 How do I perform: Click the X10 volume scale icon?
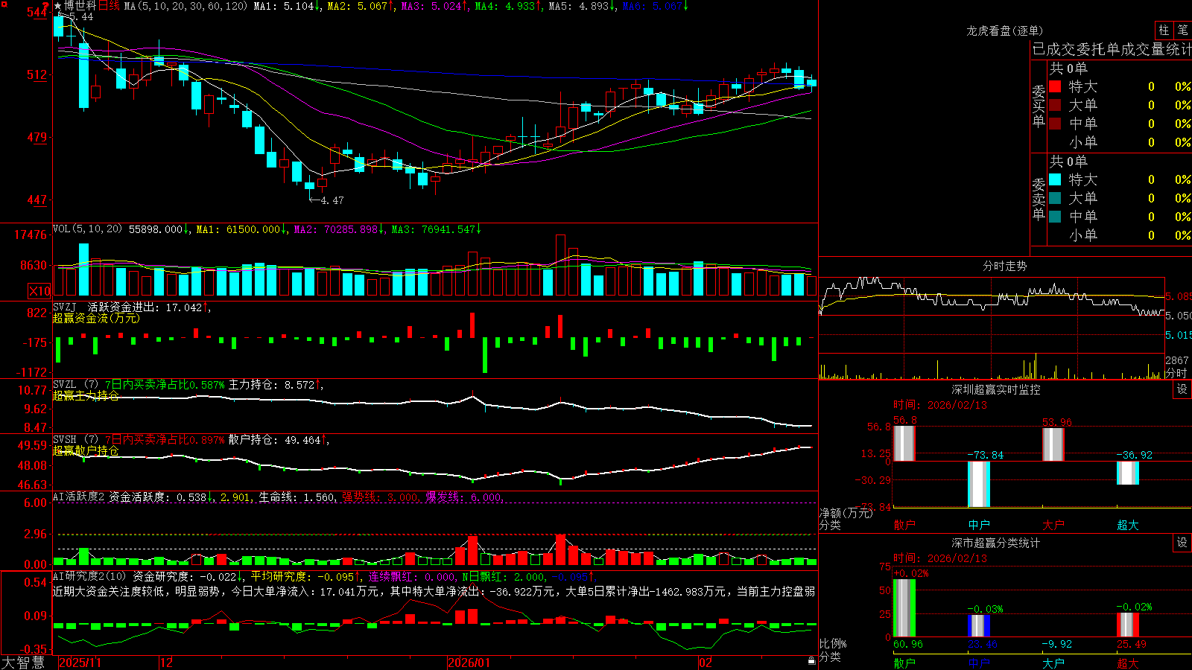coord(39,291)
